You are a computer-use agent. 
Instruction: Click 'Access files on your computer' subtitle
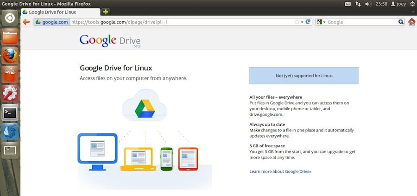click(x=133, y=78)
